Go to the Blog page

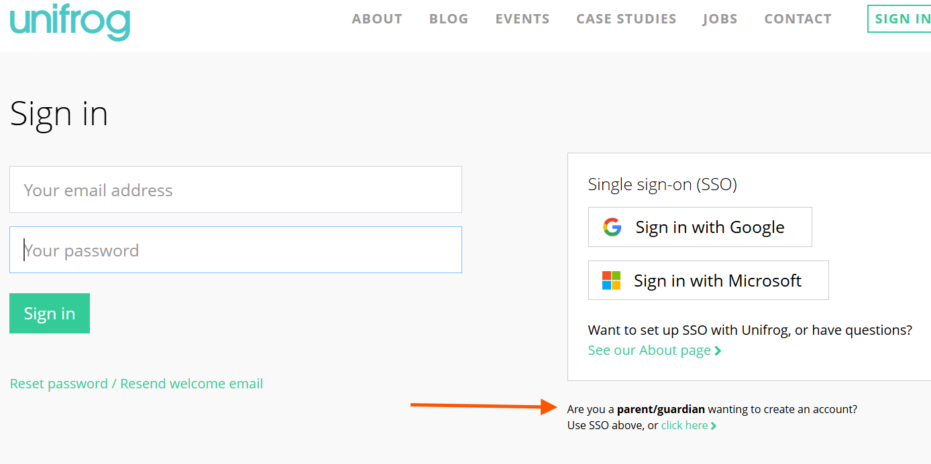(449, 19)
